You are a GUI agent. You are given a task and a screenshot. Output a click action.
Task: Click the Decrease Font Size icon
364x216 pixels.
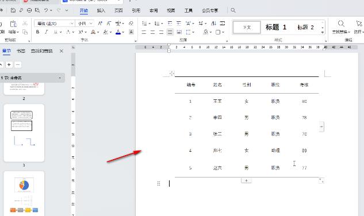click(109, 23)
